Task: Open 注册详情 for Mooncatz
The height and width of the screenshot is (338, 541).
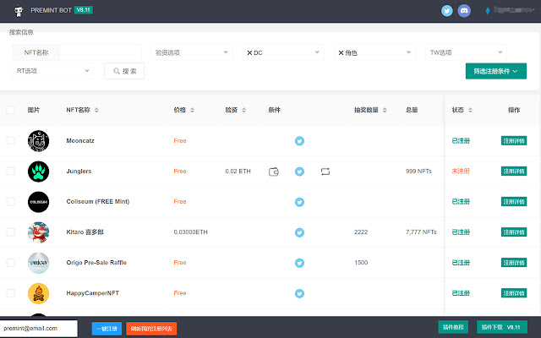Action: coord(514,141)
